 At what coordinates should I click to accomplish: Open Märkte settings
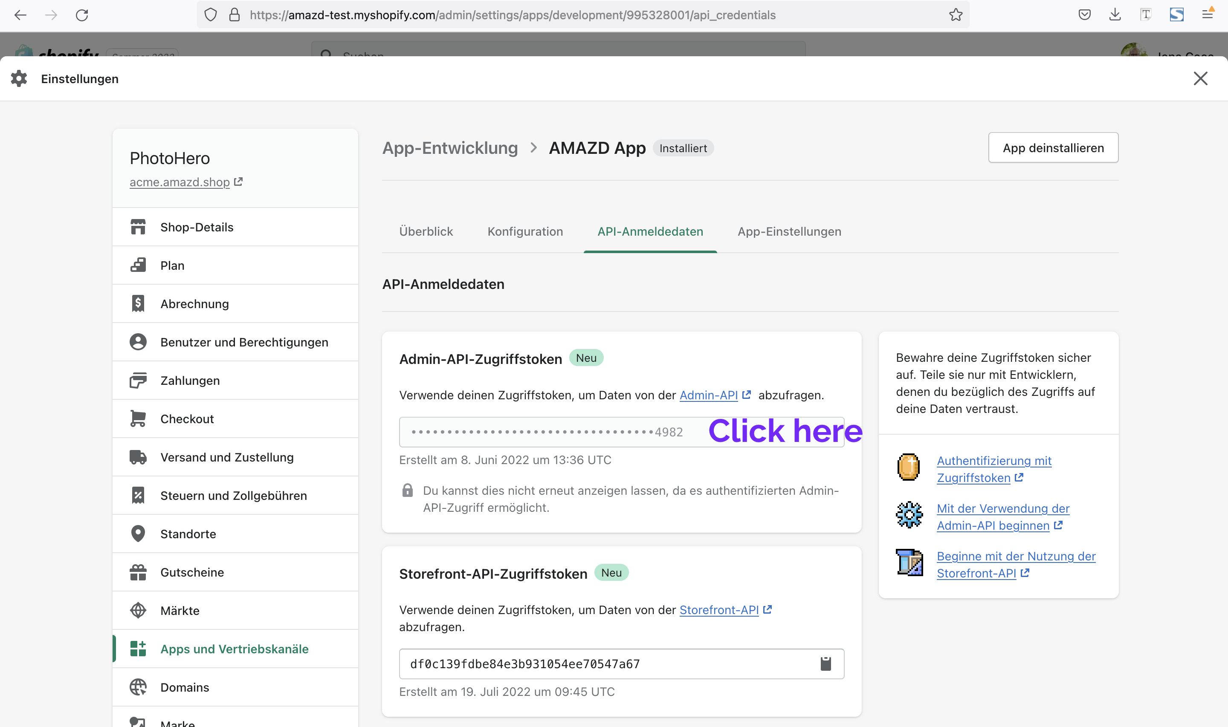[235, 610]
